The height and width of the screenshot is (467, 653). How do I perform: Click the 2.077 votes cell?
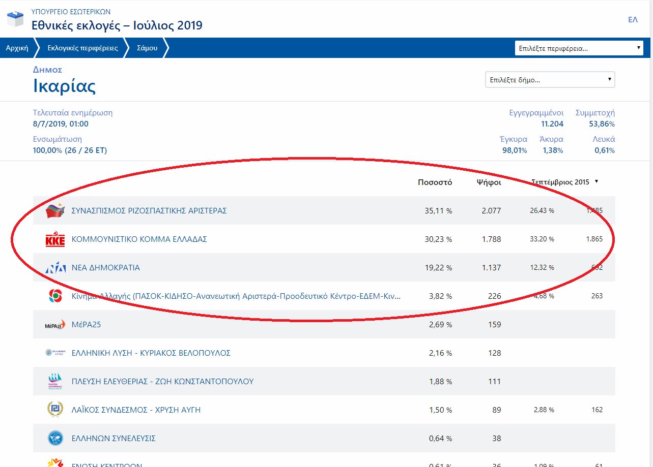[491, 210]
